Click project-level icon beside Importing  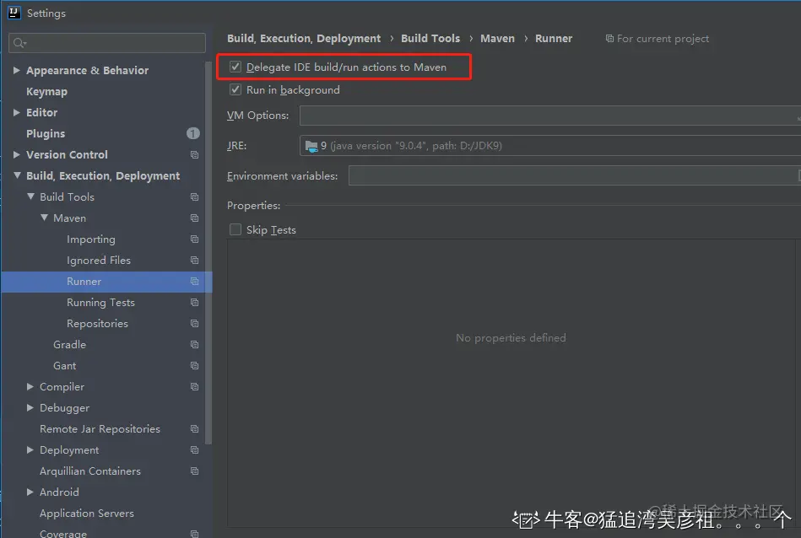(x=194, y=239)
